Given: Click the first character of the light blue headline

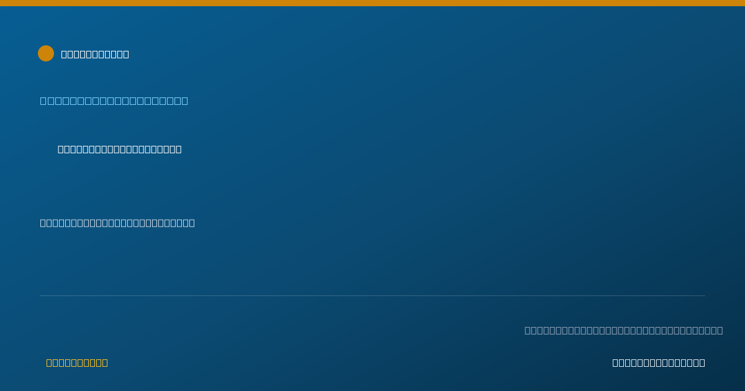Looking at the screenshot, I should coord(43,101).
